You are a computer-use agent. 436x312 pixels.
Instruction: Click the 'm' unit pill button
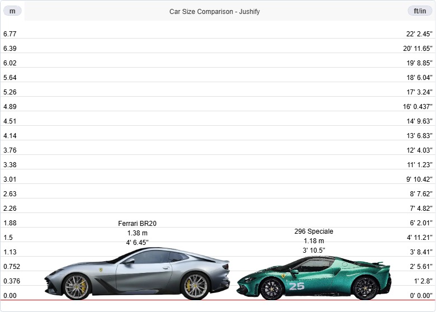(12, 11)
